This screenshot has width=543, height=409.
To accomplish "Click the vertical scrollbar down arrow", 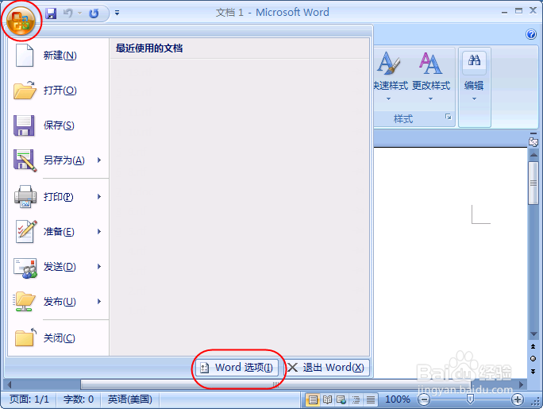I will 533,334.
